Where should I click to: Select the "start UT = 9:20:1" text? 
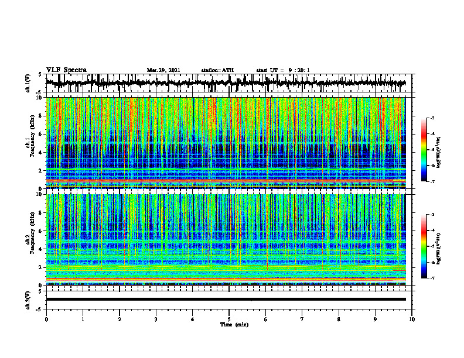click(283, 70)
